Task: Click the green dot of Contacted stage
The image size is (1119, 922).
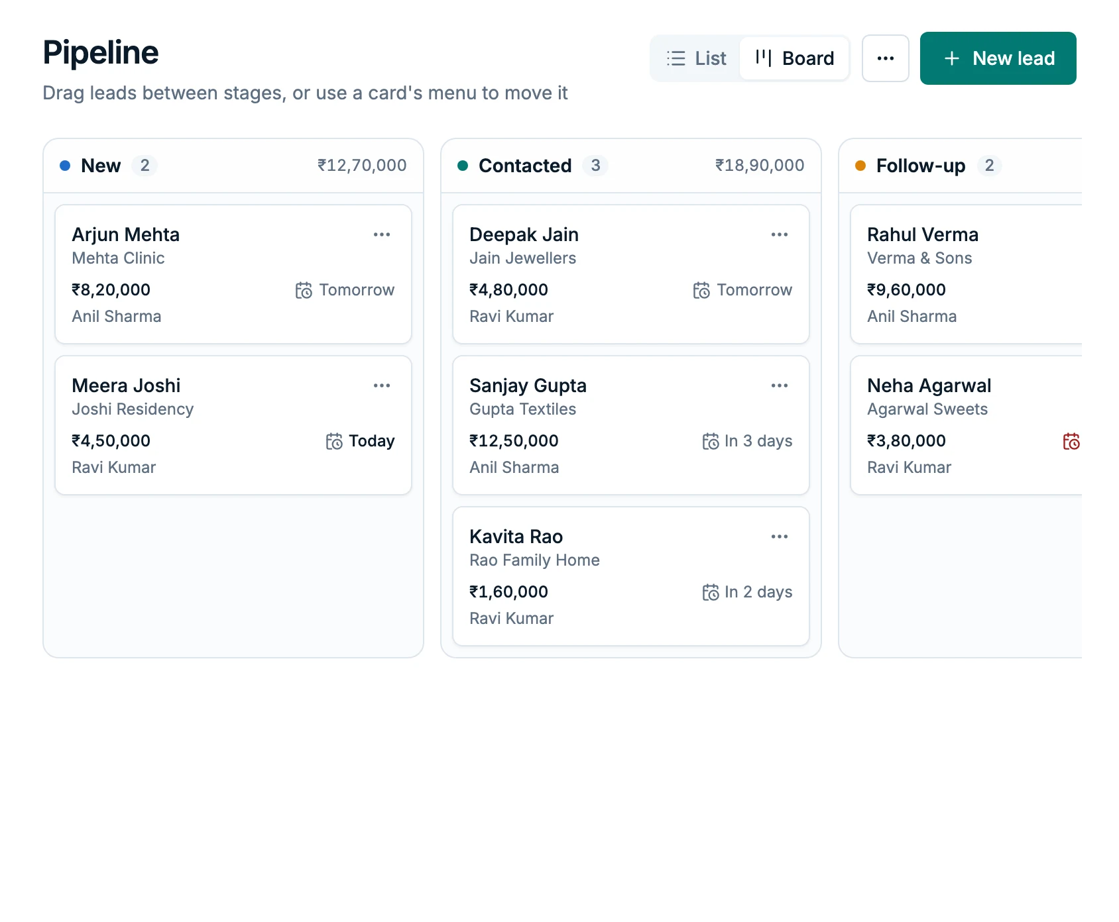Action: (463, 166)
